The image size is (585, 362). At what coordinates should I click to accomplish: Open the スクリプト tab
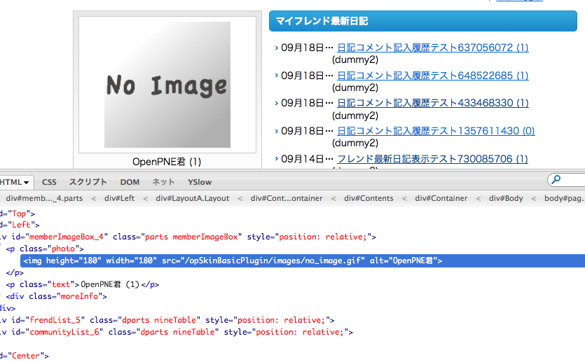(88, 182)
